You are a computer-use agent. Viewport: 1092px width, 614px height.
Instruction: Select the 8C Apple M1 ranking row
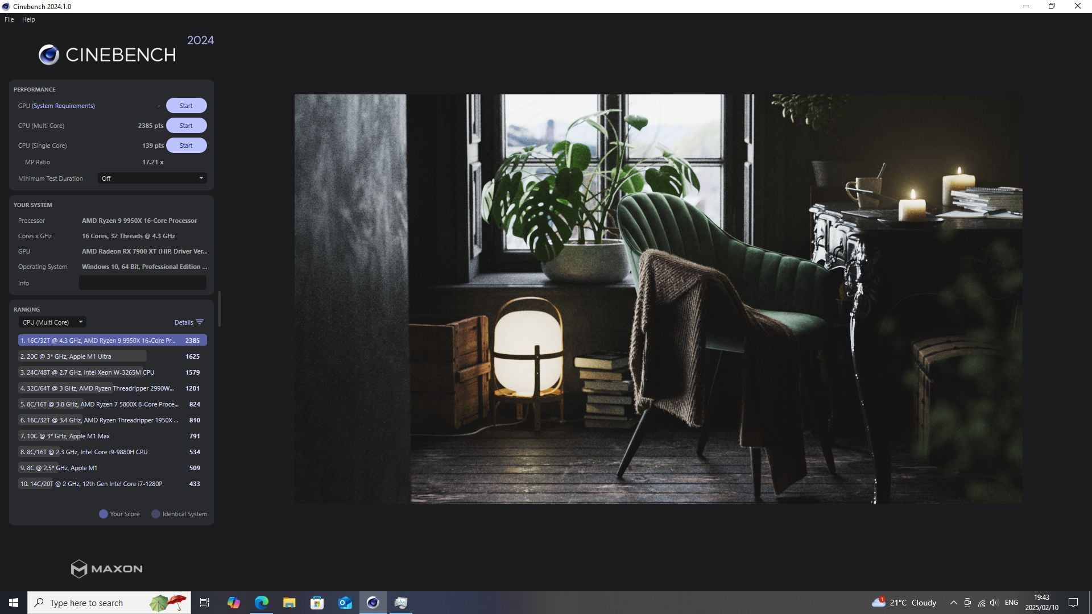[x=112, y=468]
